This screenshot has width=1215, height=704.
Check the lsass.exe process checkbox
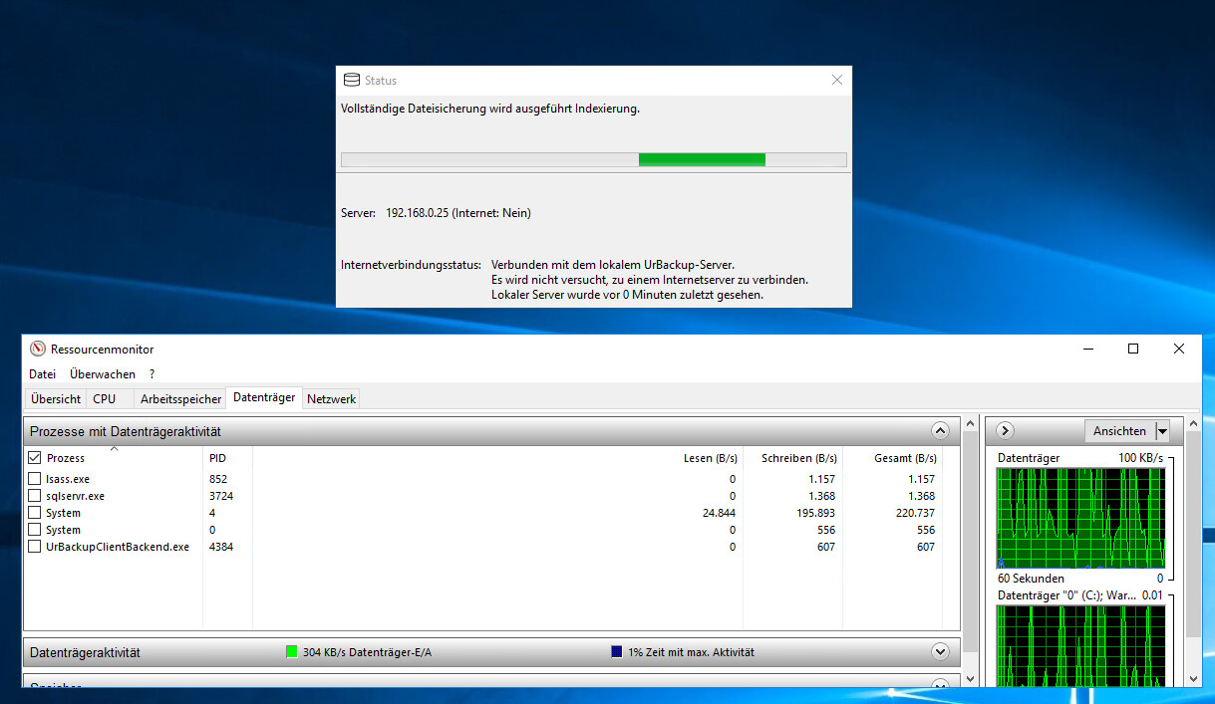point(35,479)
